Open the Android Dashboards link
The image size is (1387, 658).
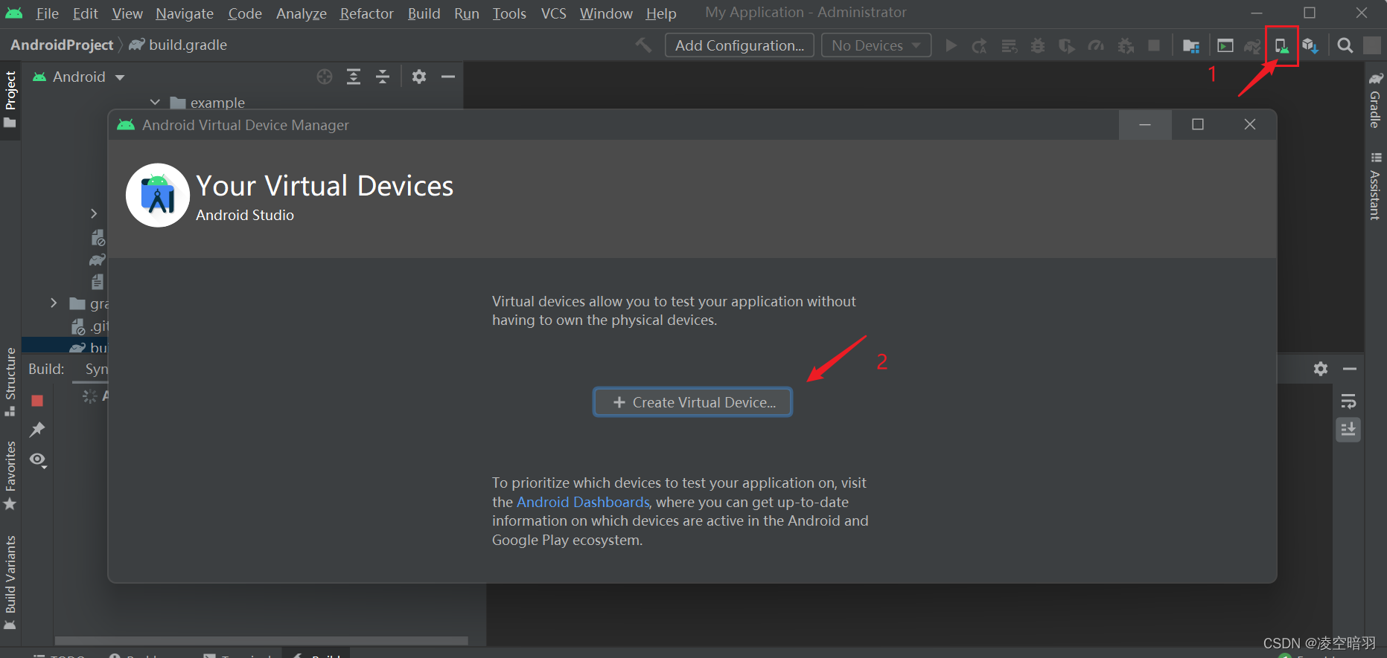click(583, 502)
